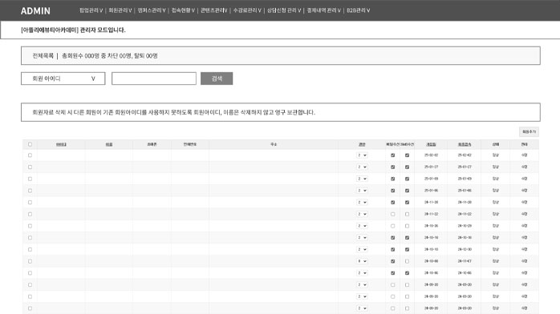Open 권한 dropdown for row joined 24-11-28

click(362, 202)
